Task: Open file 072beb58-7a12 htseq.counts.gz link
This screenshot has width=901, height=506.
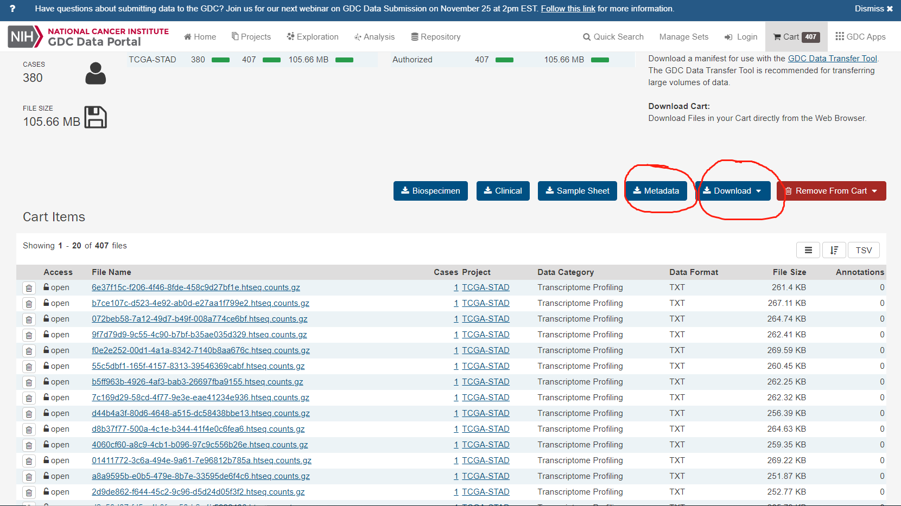Action: (200, 319)
